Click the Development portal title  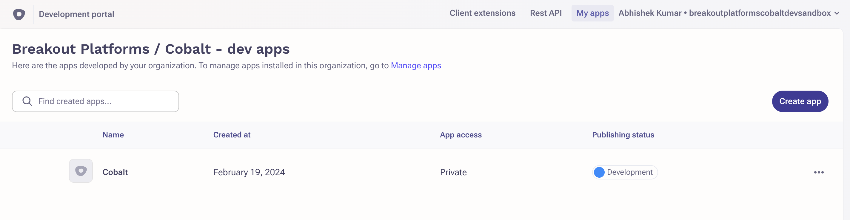tap(76, 14)
